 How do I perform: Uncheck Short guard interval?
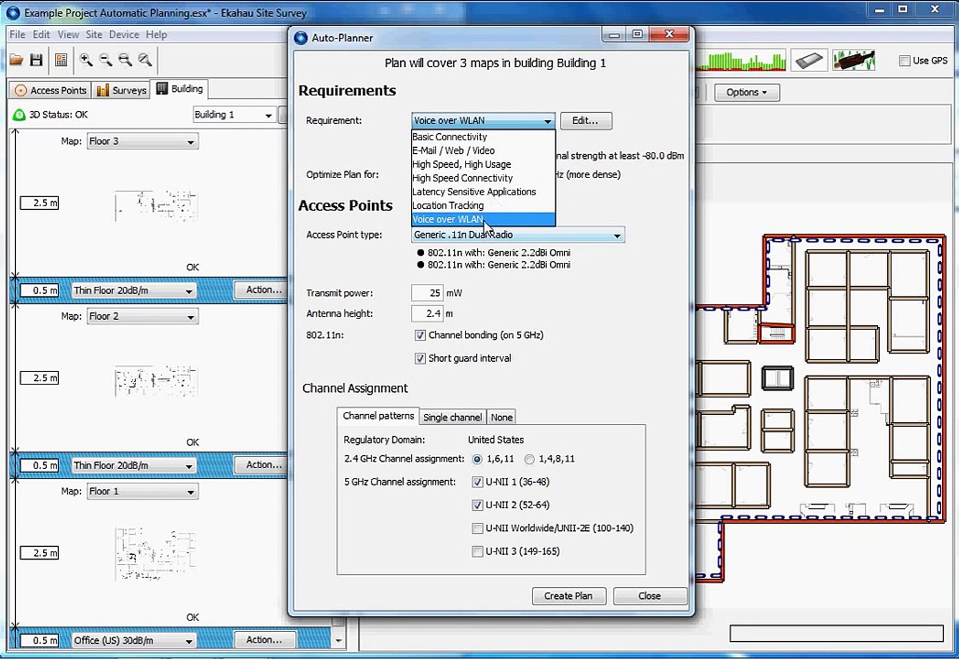[420, 358]
